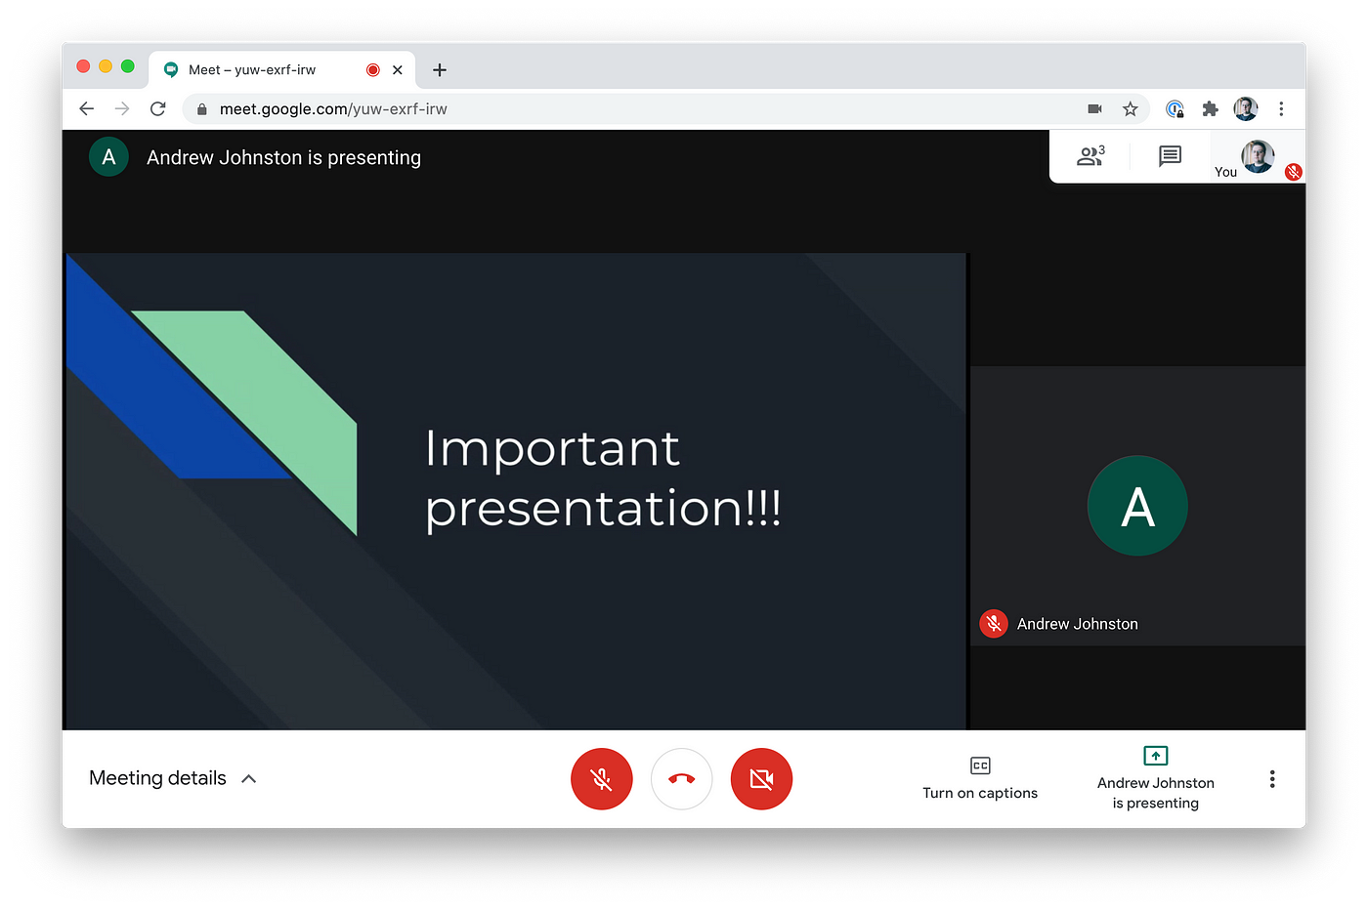Turn your camera back on

click(x=761, y=778)
